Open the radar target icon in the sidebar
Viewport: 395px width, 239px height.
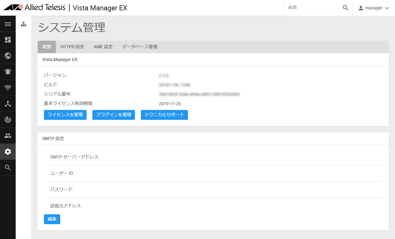tap(8, 120)
